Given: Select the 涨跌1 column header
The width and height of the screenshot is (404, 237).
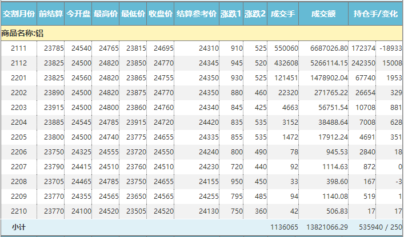Looking at the screenshot, I should pos(231,13).
